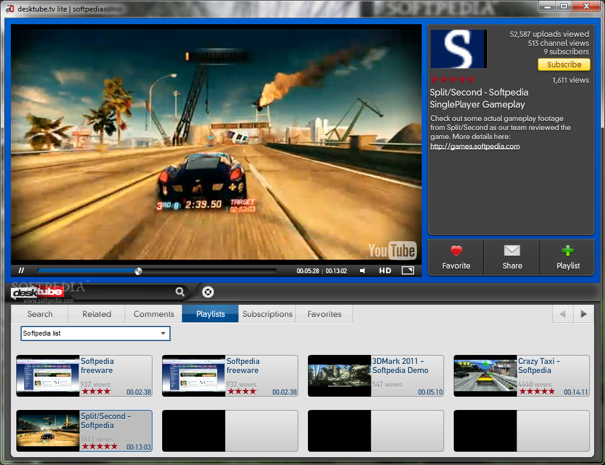This screenshot has width=605, height=465.
Task: Play 3DMark 2011 Softpedia Demo video
Action: 376,376
